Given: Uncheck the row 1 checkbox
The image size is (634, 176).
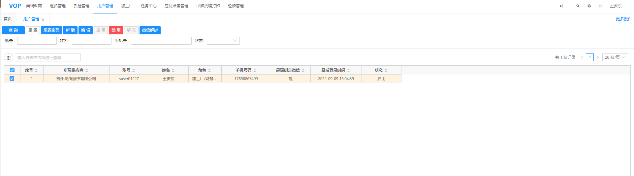Looking at the screenshot, I should click(12, 78).
